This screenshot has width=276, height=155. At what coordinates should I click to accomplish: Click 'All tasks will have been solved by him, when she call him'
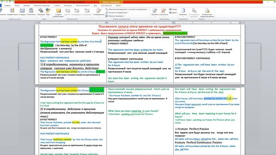[207, 139]
